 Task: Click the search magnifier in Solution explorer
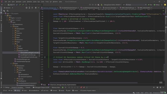(x=8, y=11)
